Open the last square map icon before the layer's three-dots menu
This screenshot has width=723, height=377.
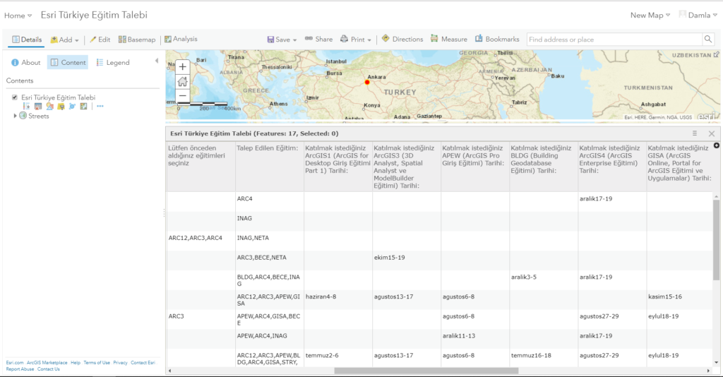[83, 107]
